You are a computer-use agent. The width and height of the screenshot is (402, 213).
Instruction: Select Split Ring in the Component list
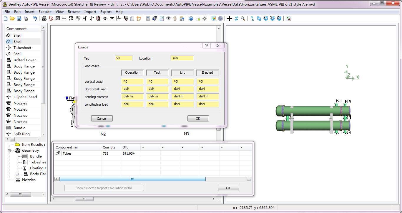point(23,134)
